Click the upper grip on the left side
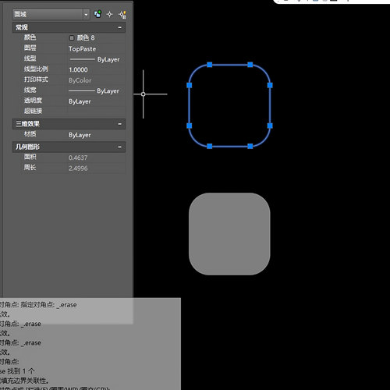390x390 pixels. coord(190,85)
